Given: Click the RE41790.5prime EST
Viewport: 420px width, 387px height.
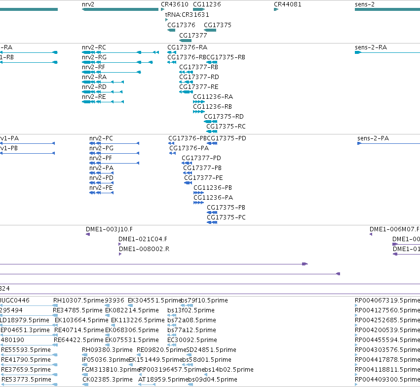Looking at the screenshot, I should point(26,360).
